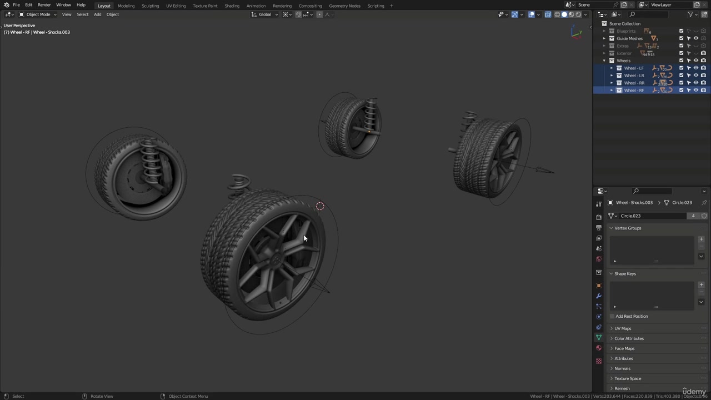Switch to the Modeling workspace tab

click(126, 6)
